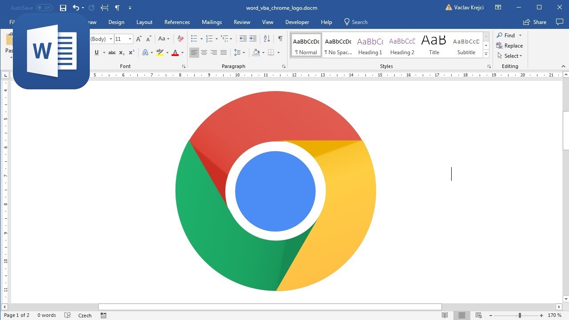The width and height of the screenshot is (569, 320).
Task: Toggle underline formatting
Action: coord(96,52)
